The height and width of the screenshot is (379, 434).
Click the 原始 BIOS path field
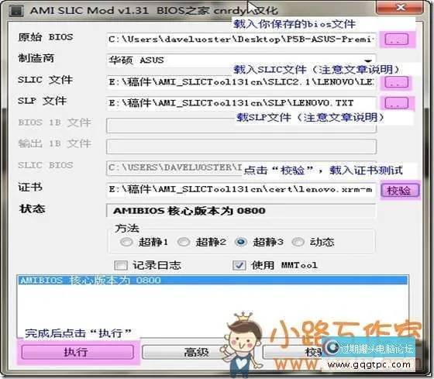[241, 40]
